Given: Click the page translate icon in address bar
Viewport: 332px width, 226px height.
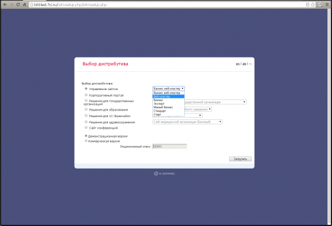Looking at the screenshot, I should click(308, 4).
